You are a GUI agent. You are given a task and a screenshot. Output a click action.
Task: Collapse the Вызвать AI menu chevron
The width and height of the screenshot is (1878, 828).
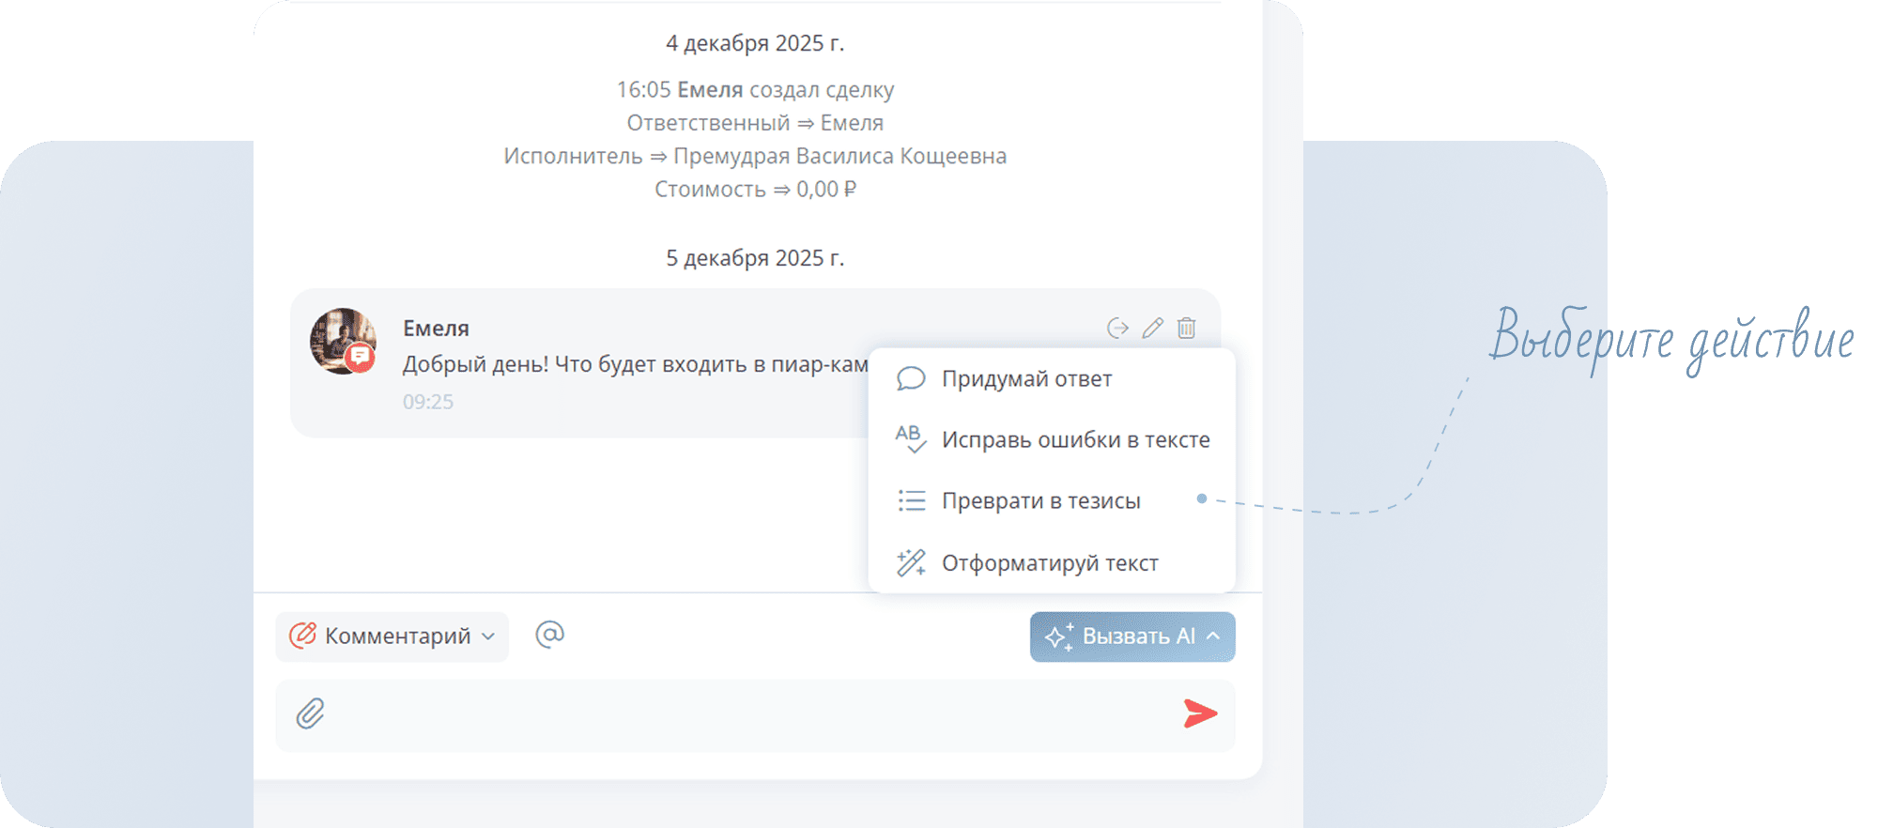pyautogui.click(x=1213, y=636)
